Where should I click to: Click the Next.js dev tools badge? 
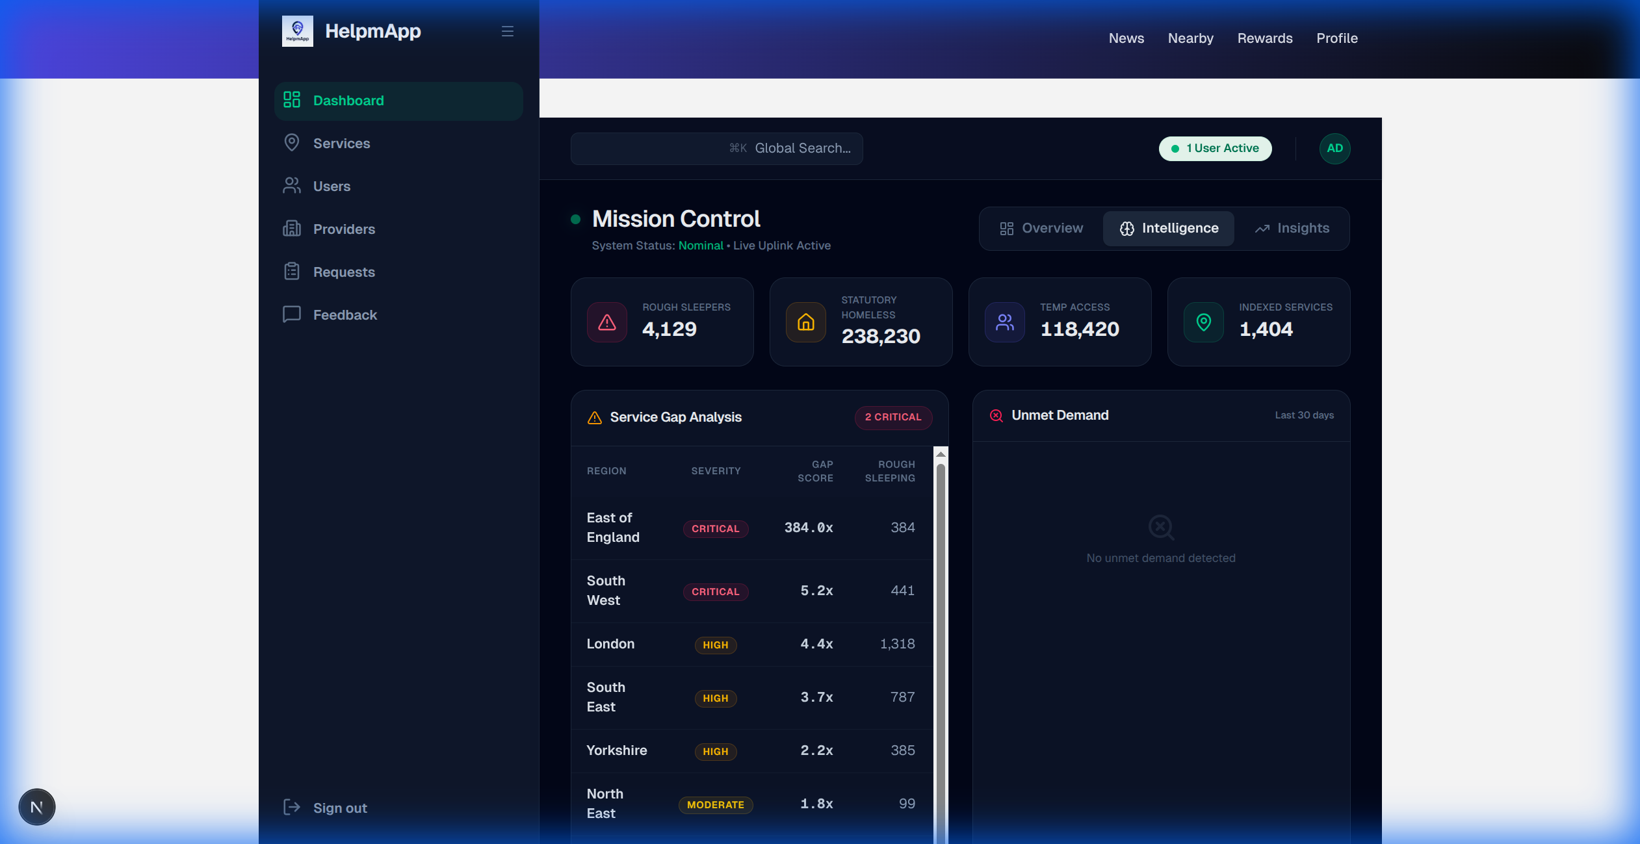(x=37, y=807)
